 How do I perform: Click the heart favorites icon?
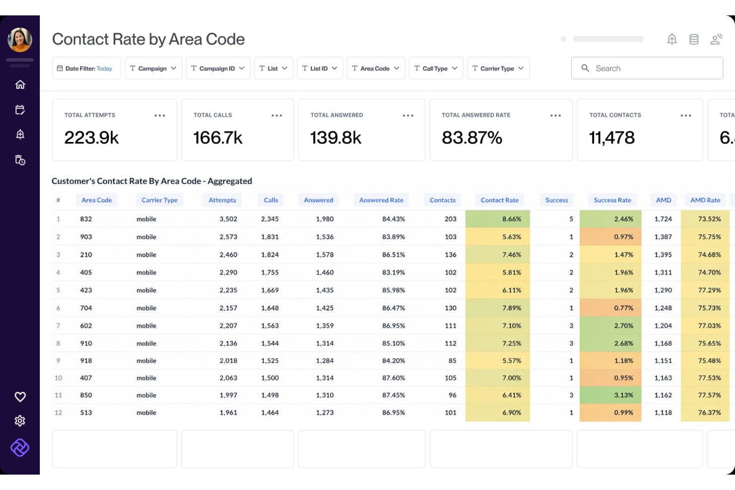pyautogui.click(x=20, y=397)
